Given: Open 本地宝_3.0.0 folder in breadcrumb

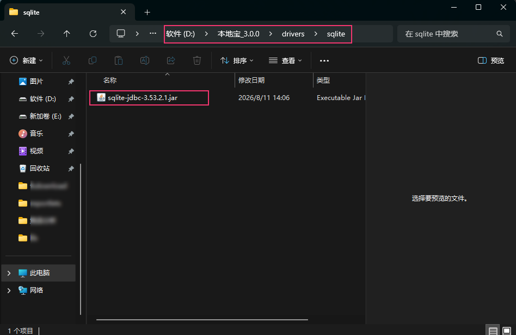Looking at the screenshot, I should (238, 34).
